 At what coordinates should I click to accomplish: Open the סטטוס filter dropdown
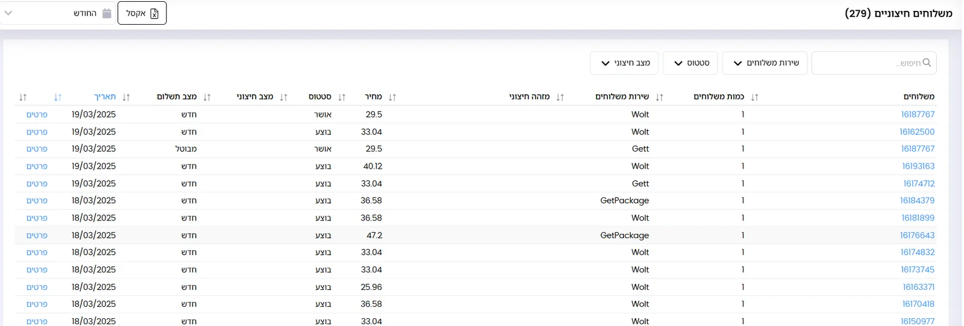690,63
